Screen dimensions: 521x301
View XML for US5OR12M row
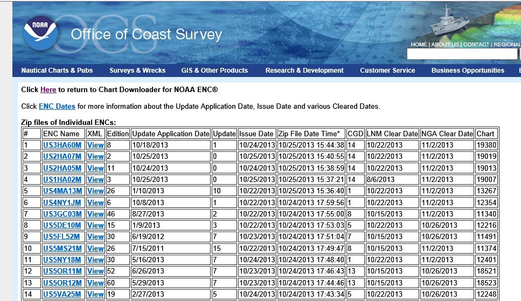click(x=95, y=283)
